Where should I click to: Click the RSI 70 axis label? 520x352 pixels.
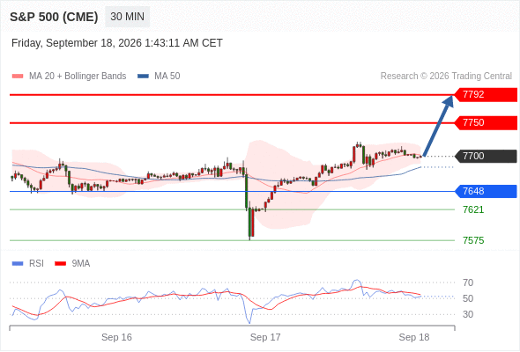pyautogui.click(x=468, y=282)
